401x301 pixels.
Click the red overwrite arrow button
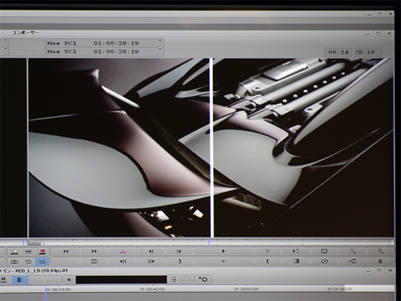click(x=43, y=251)
